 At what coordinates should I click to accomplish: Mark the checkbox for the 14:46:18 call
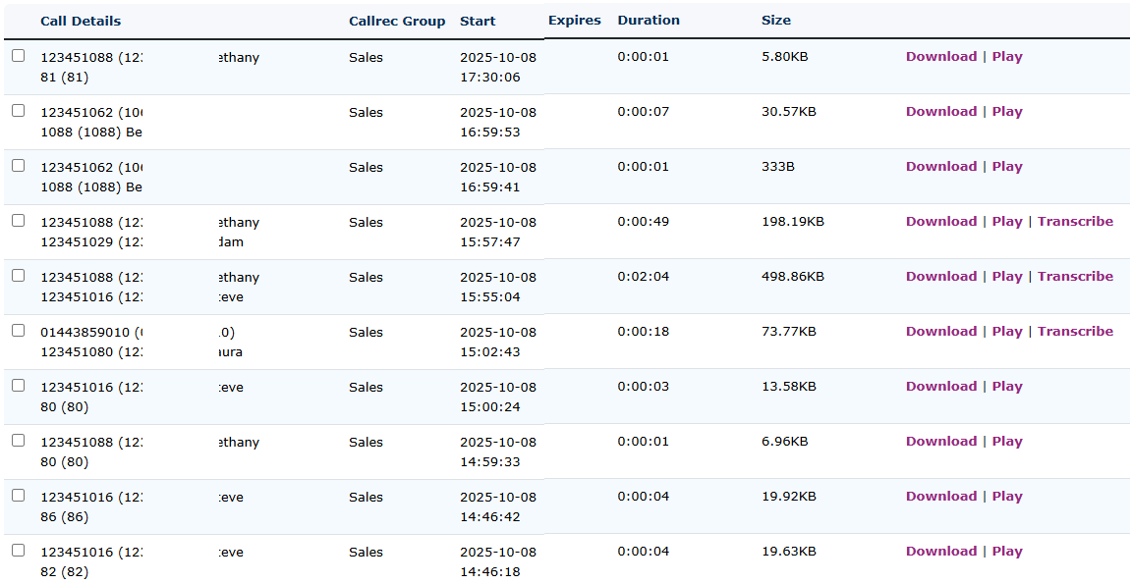[x=18, y=551]
